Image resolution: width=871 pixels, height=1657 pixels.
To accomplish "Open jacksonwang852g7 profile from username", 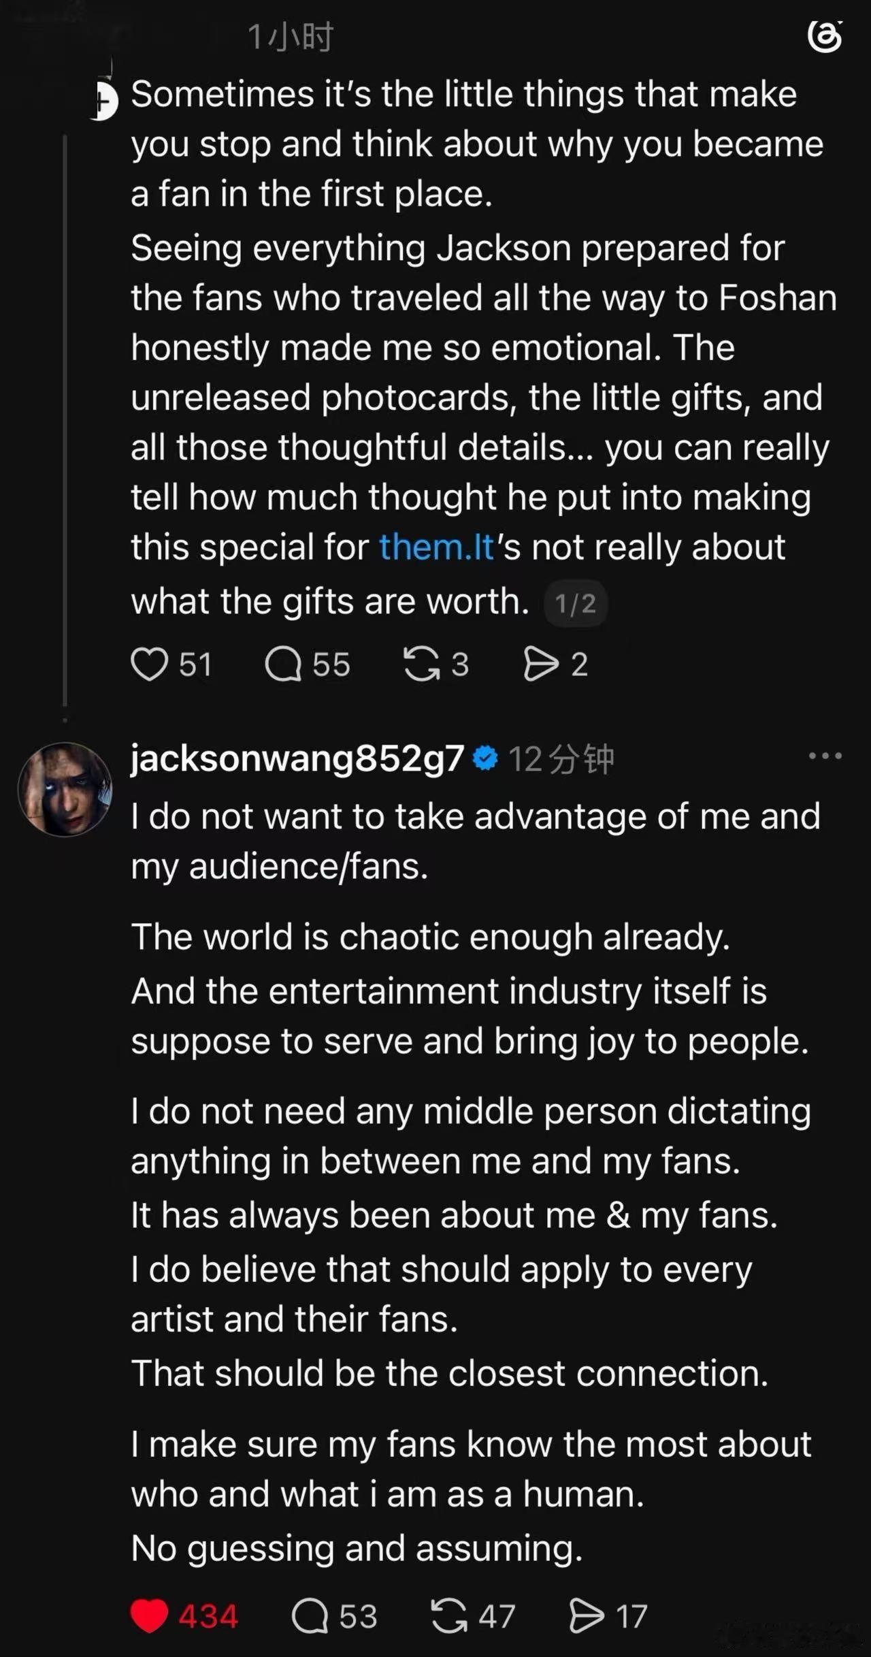I will point(297,758).
